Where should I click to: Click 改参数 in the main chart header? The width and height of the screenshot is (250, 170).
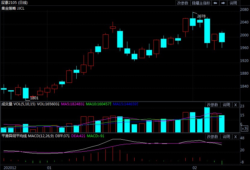[x=183, y=3]
